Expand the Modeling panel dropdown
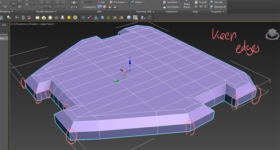This screenshot has height=150, width=280. [x=6, y=11]
